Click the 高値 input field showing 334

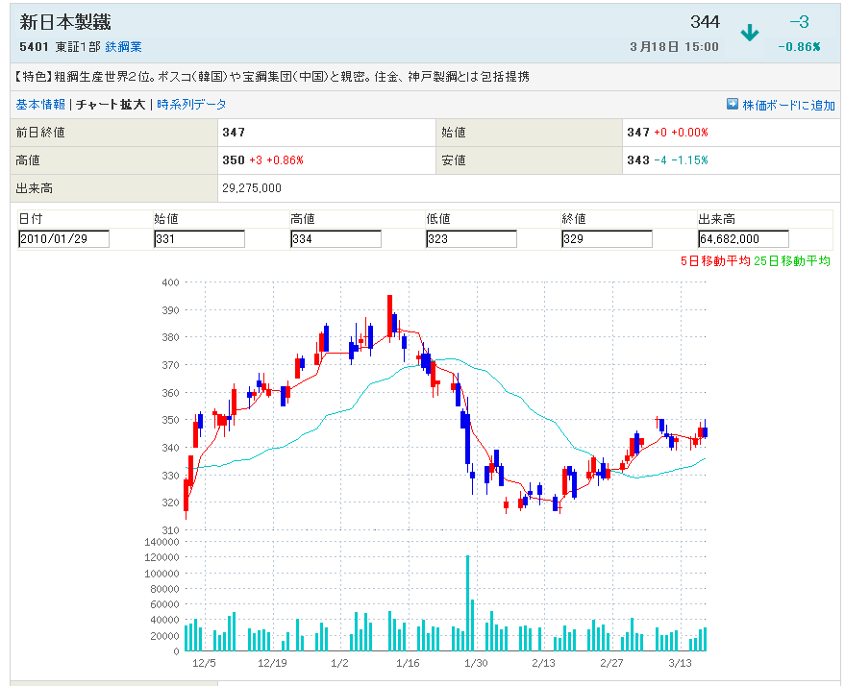(x=336, y=239)
